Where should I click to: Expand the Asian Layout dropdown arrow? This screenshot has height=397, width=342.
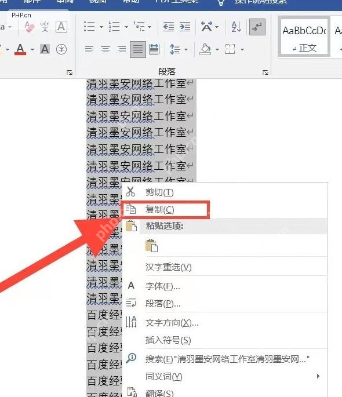[217, 27]
